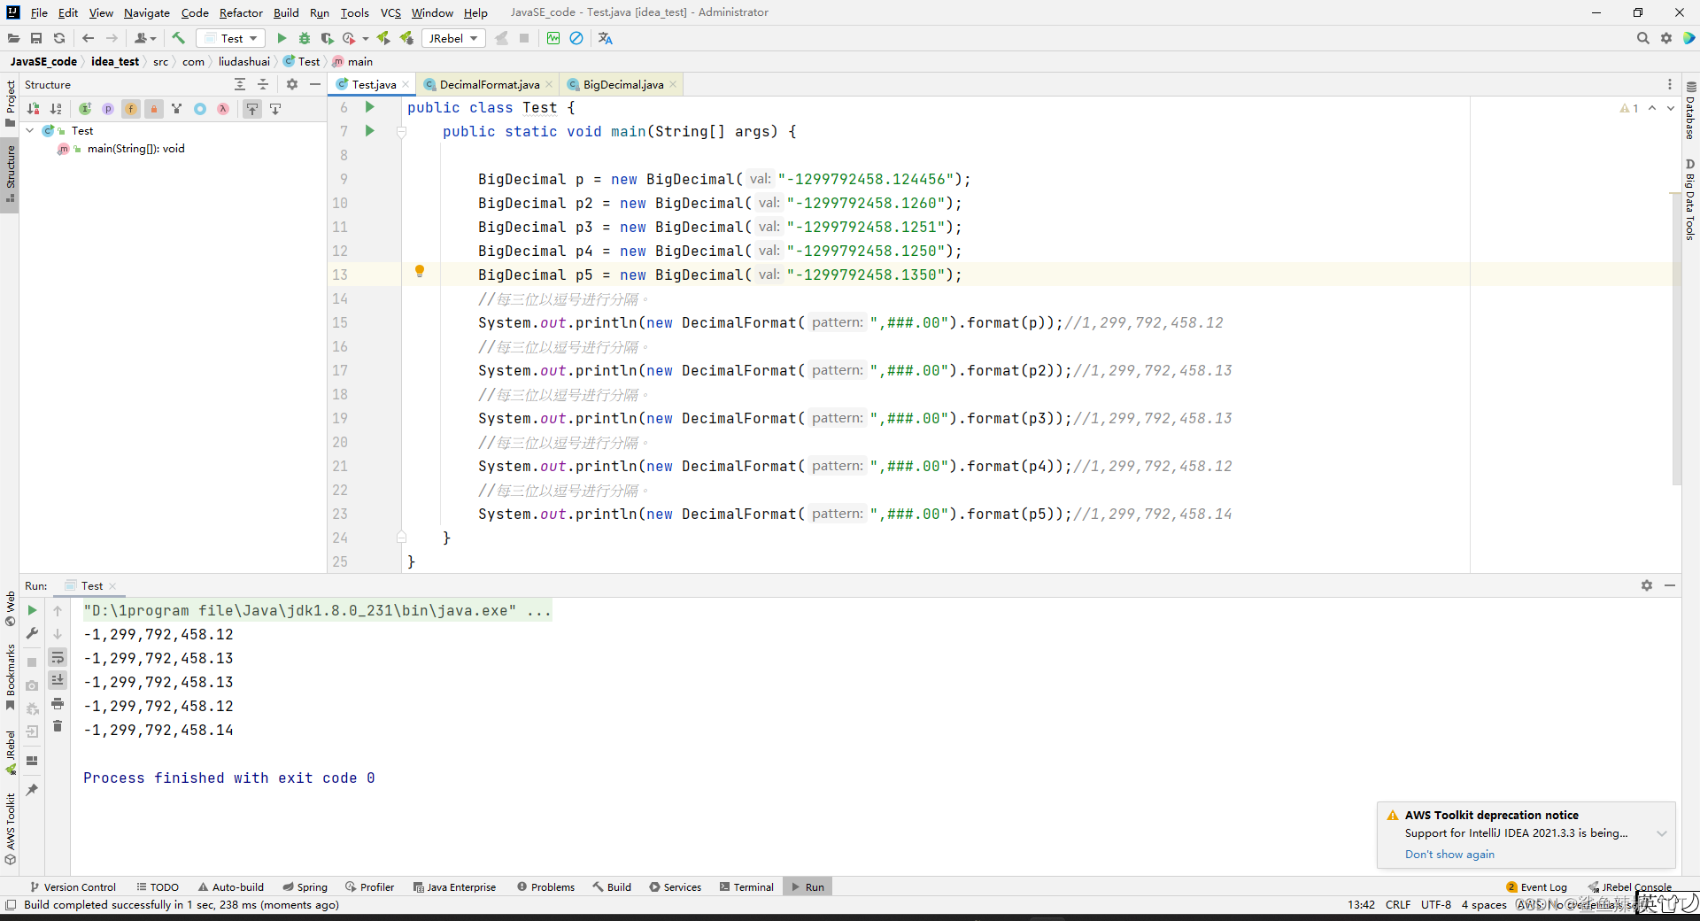This screenshot has height=921, width=1700.
Task: Click the blue circle slash toolbar icon
Action: (x=576, y=38)
